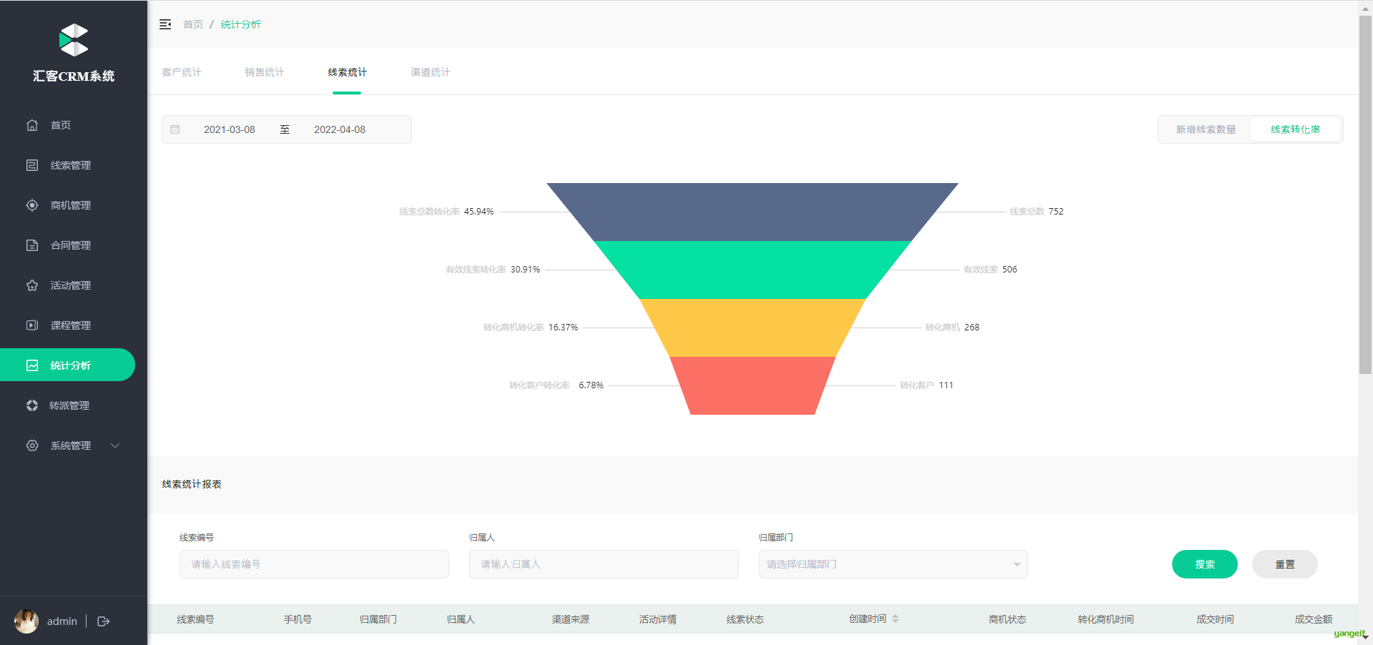This screenshot has width=1373, height=645.
Task: Click the 线索编号 table column header
Action: pyautogui.click(x=196, y=619)
